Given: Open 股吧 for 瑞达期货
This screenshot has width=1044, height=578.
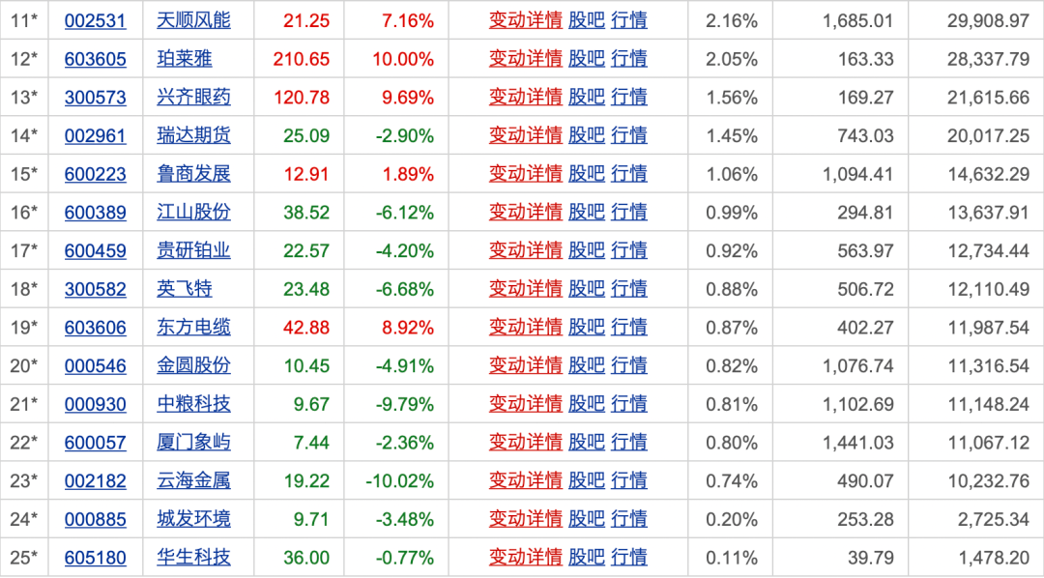Looking at the screenshot, I should click(586, 135).
